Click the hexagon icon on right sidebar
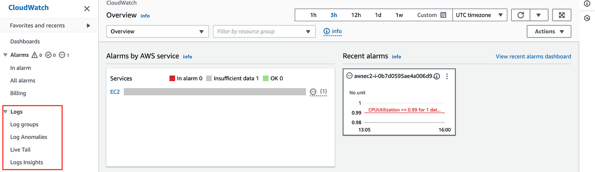595x172 pixels. (587, 18)
